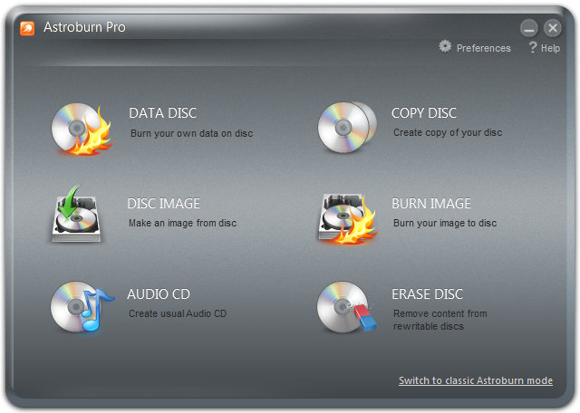Screen dimensions: 580x413
Task: Click the Astroburn Pro window title
Action: [x=84, y=27]
